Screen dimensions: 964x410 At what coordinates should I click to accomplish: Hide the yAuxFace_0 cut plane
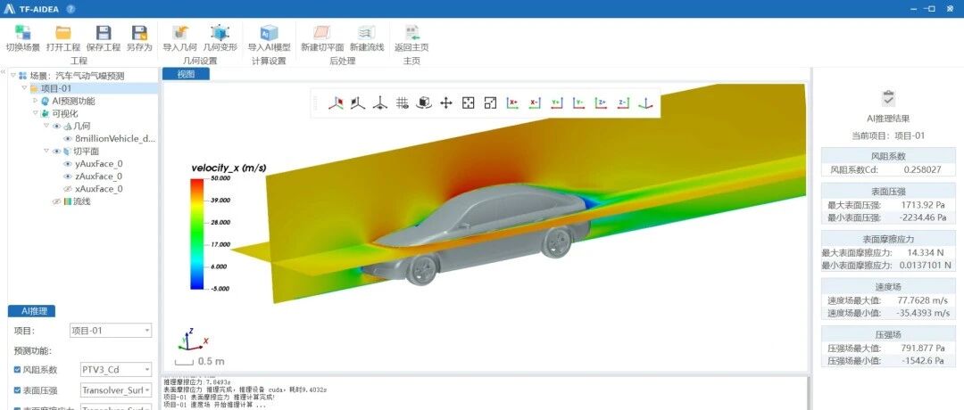[x=68, y=164]
